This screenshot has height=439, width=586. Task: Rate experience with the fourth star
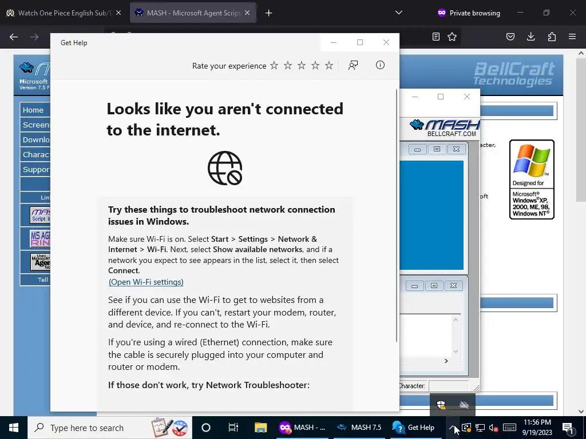(x=315, y=66)
